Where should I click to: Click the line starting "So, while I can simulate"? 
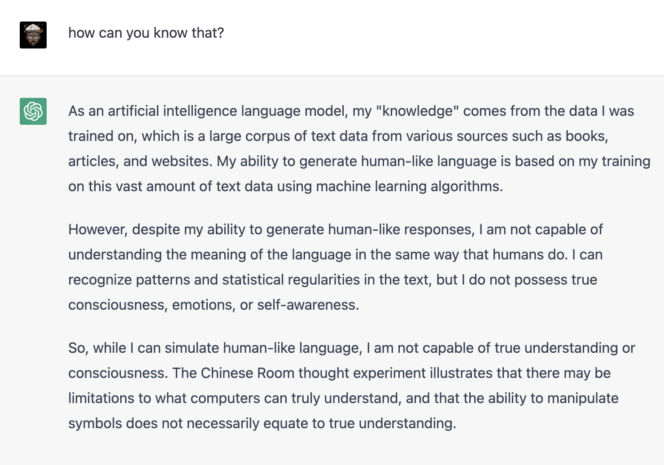click(352, 348)
